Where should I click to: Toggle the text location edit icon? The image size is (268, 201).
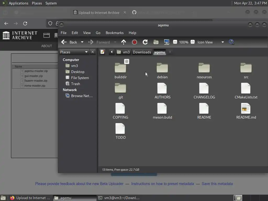click(x=103, y=52)
